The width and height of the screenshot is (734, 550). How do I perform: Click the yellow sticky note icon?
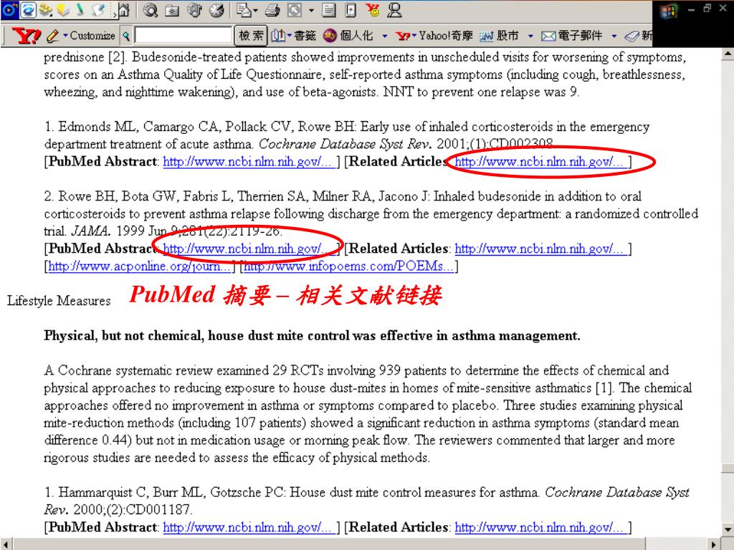63,11
